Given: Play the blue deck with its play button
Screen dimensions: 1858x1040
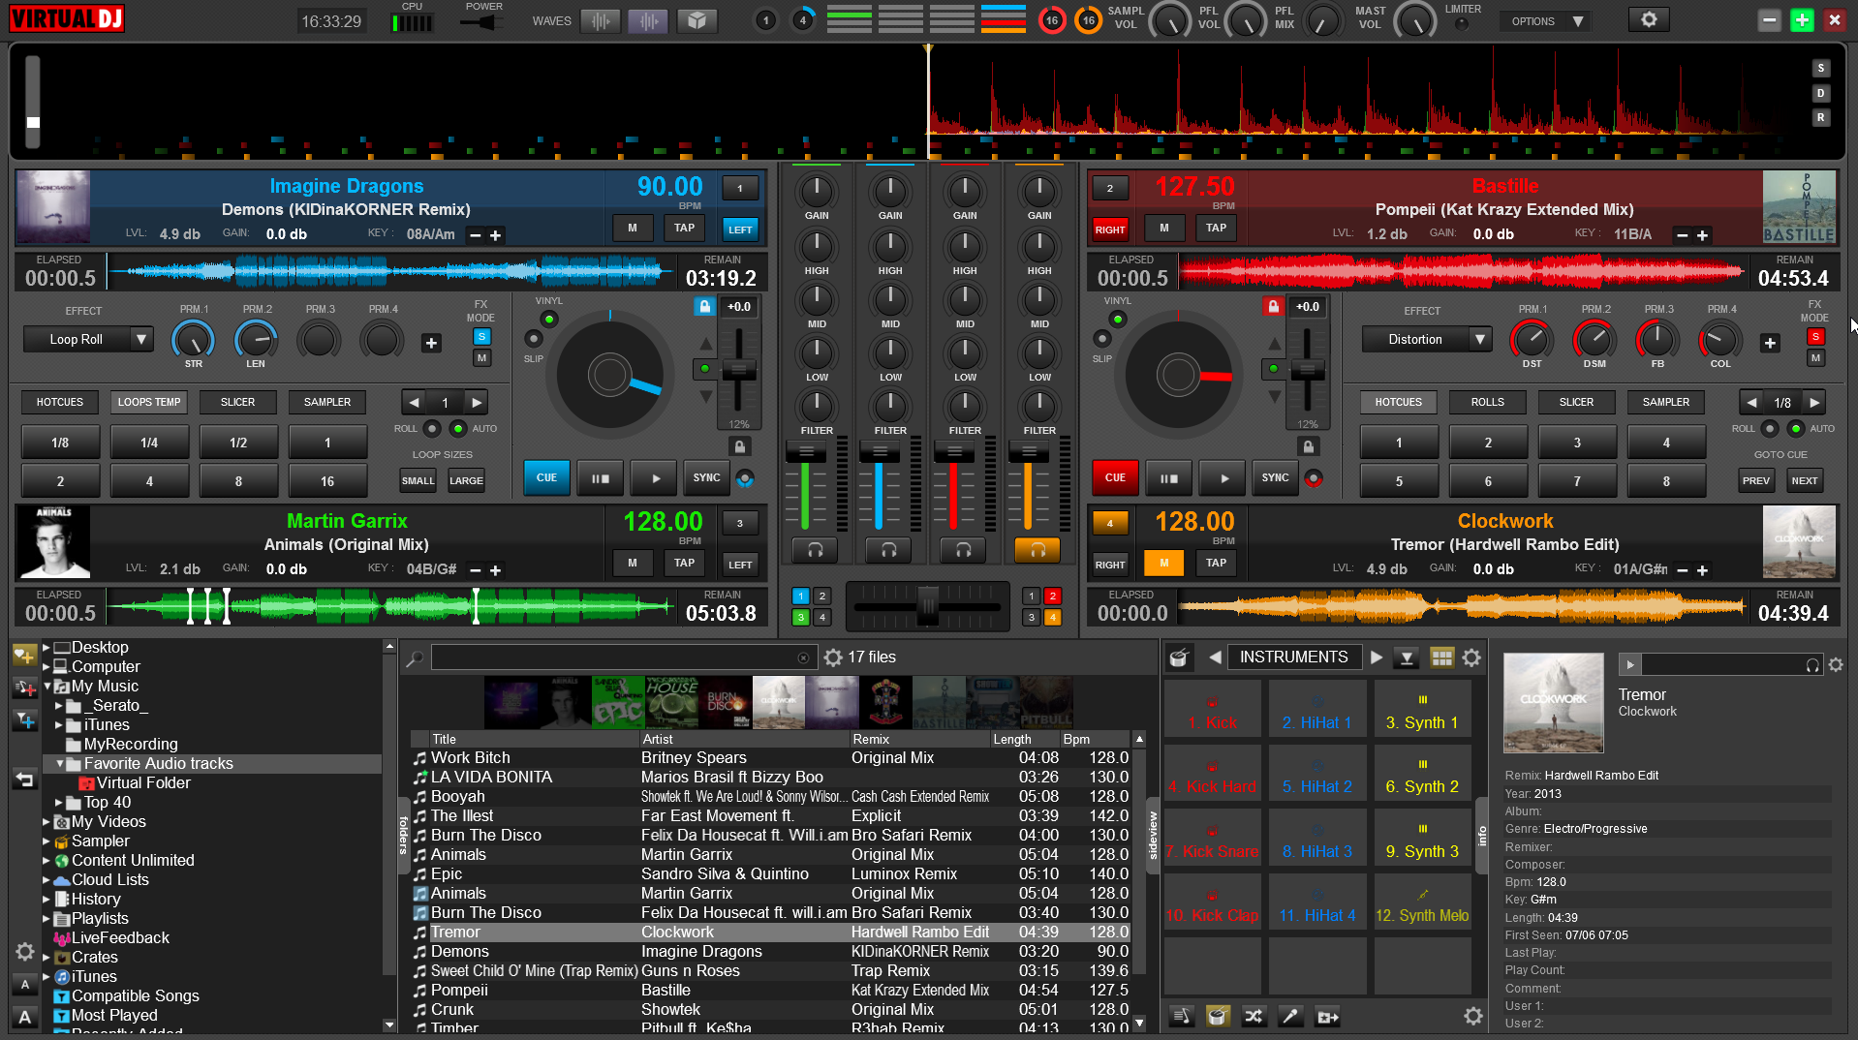Looking at the screenshot, I should [656, 478].
